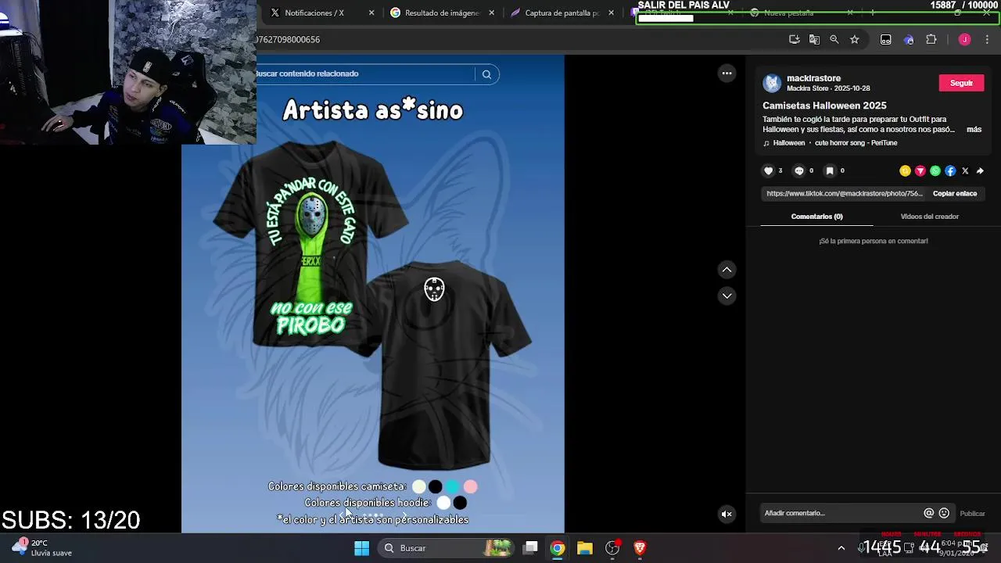This screenshot has width=1001, height=563.
Task: Select the cream camiseta color swatch
Action: point(419,487)
